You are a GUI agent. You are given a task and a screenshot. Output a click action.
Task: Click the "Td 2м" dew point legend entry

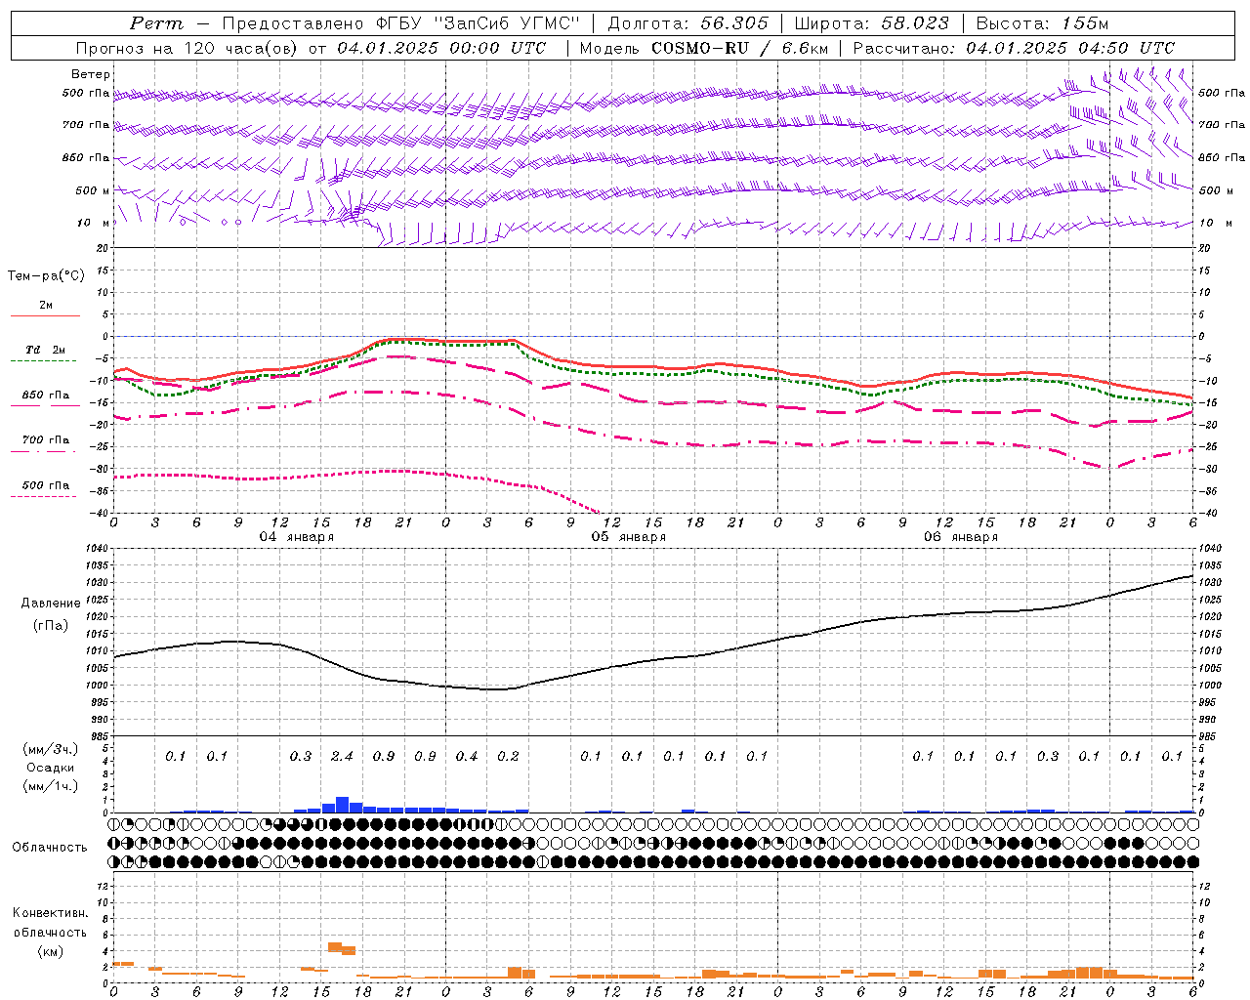point(45,350)
